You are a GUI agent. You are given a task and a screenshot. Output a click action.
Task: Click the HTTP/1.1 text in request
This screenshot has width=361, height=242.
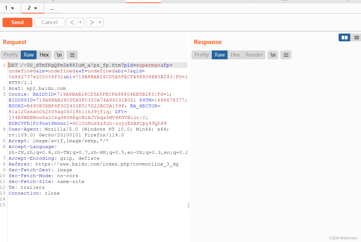(21, 83)
